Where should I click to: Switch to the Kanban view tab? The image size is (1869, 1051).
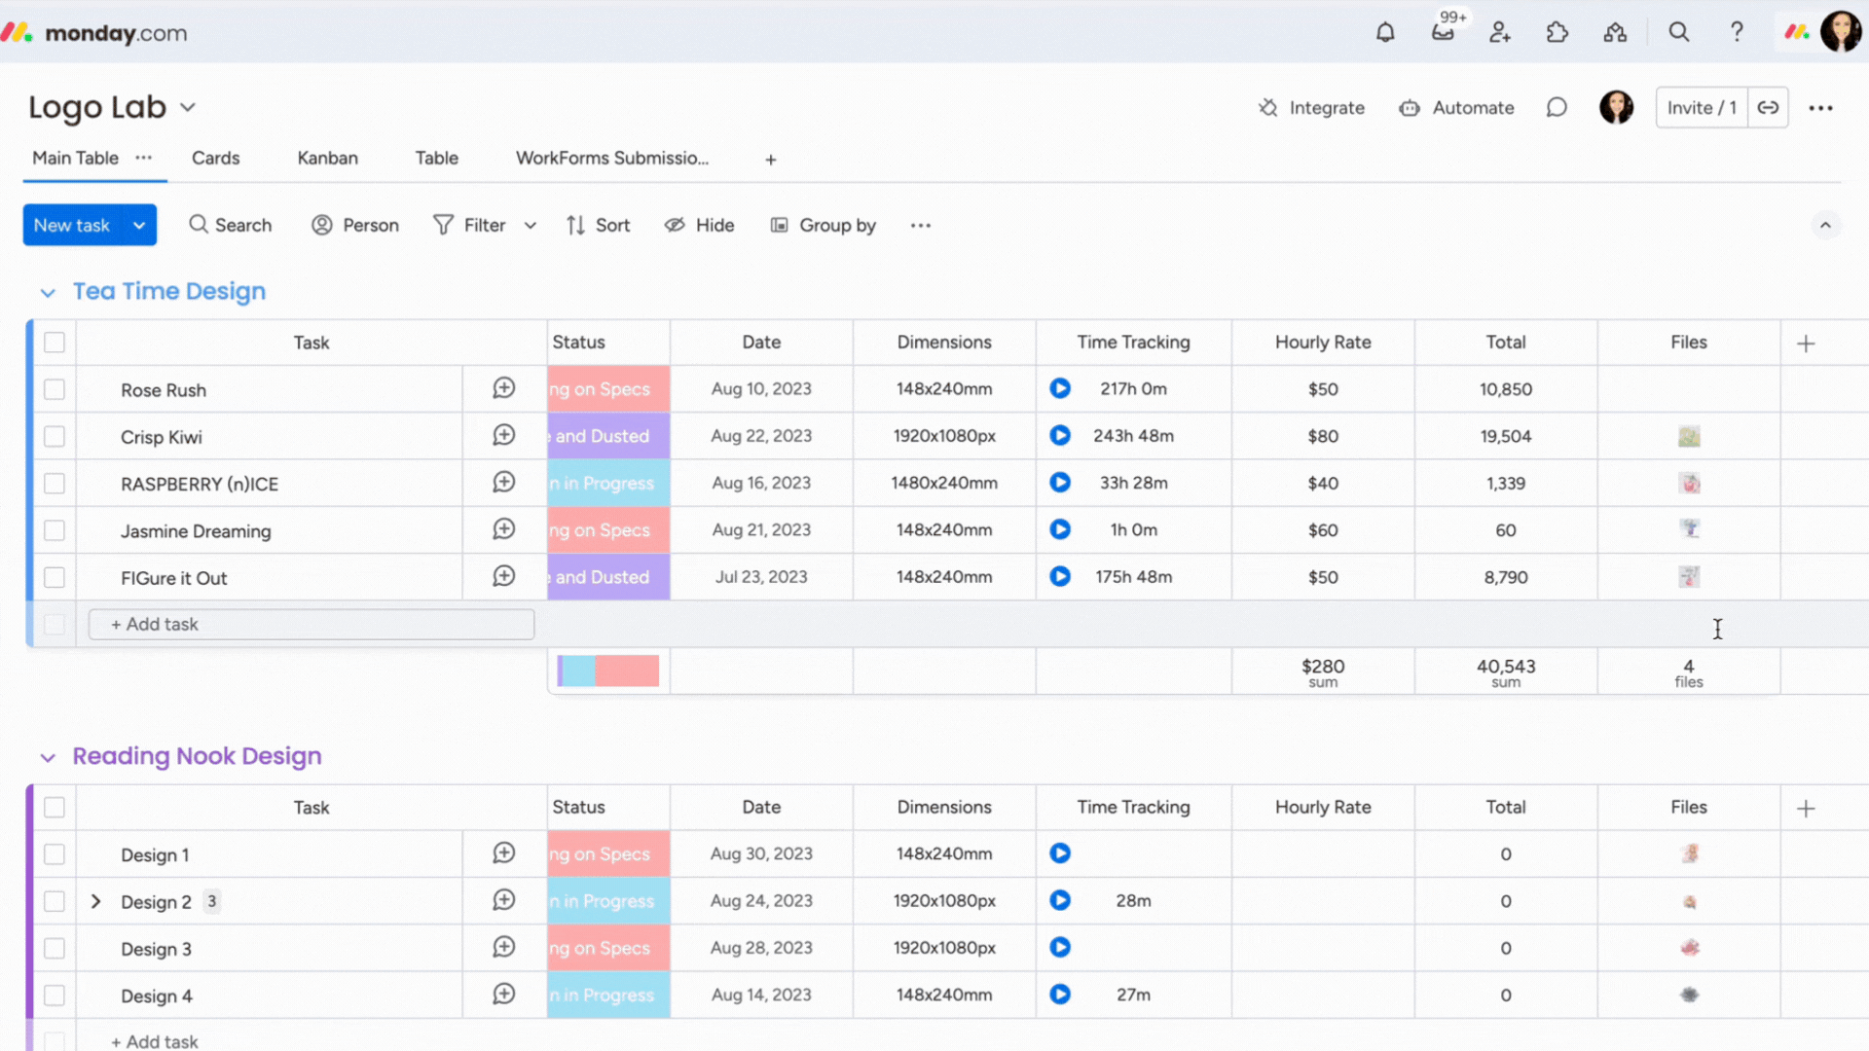(328, 158)
